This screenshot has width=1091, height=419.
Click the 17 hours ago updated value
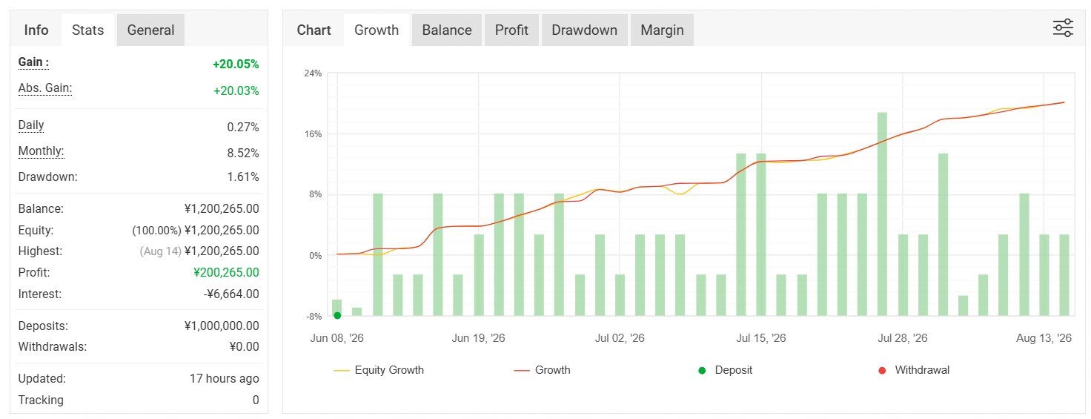click(225, 379)
